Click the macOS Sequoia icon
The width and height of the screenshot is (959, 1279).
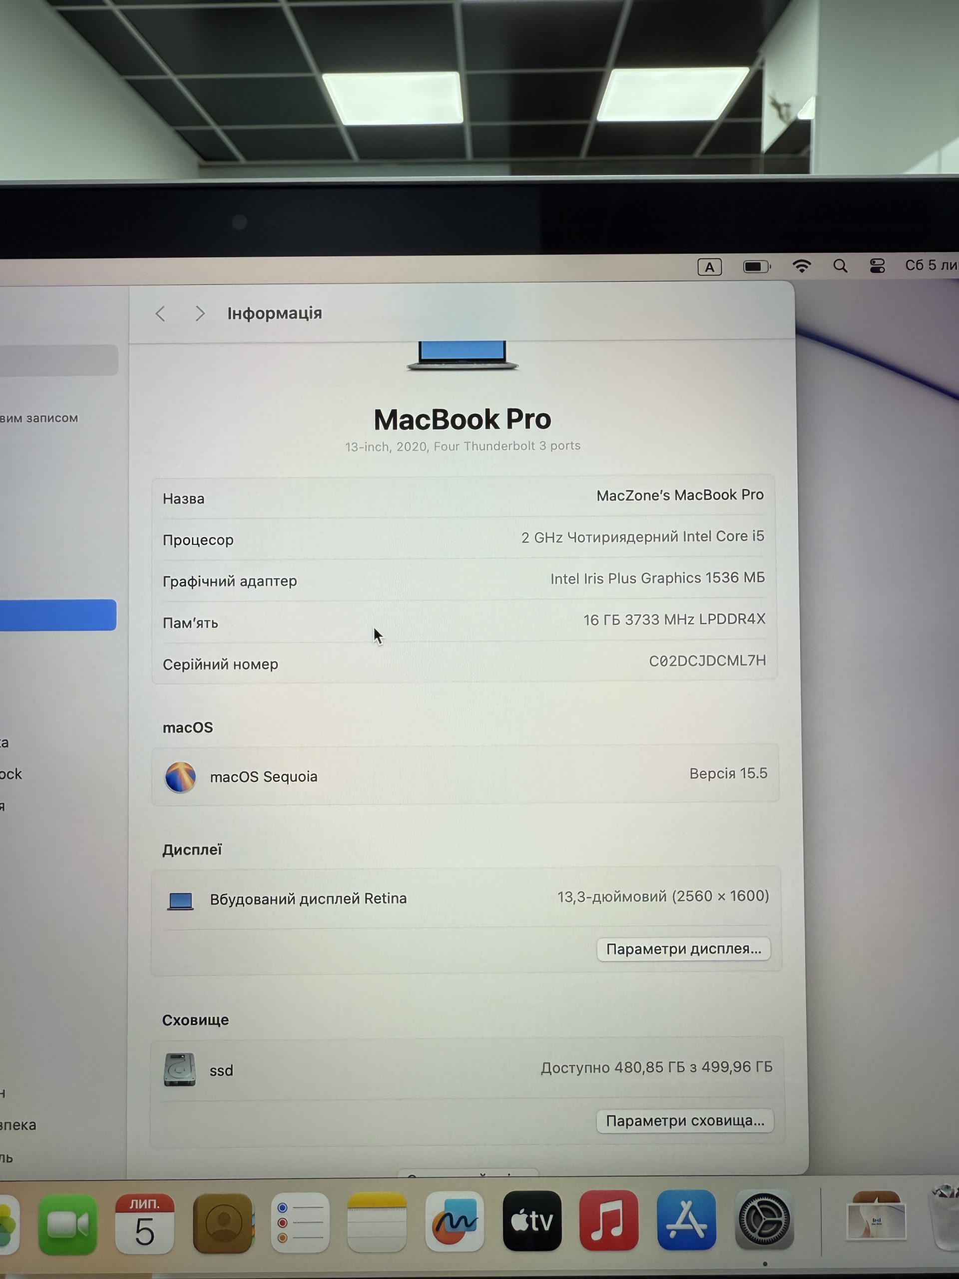[x=180, y=776]
